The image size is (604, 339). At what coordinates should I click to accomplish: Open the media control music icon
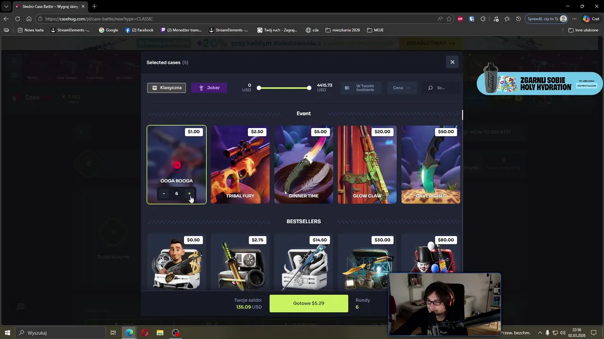click(x=495, y=19)
